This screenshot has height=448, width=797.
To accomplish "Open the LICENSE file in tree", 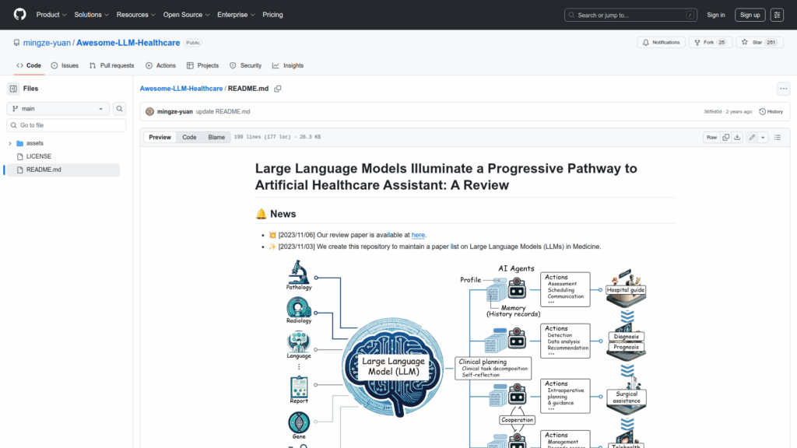I will coord(39,156).
